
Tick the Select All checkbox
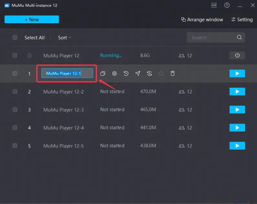(15, 37)
